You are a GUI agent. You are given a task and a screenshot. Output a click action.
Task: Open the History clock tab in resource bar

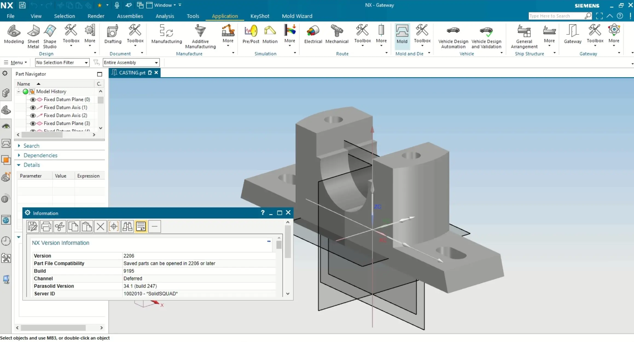pos(6,241)
